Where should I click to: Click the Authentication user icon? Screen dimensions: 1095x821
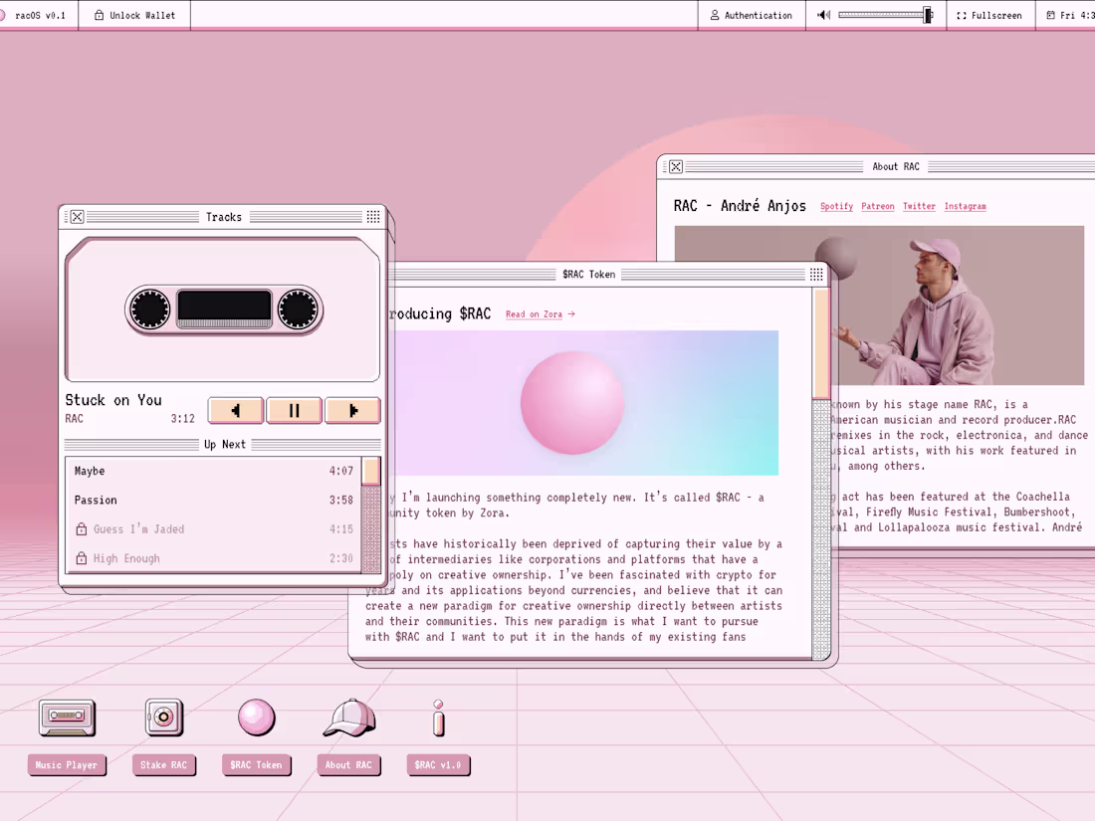[715, 15]
